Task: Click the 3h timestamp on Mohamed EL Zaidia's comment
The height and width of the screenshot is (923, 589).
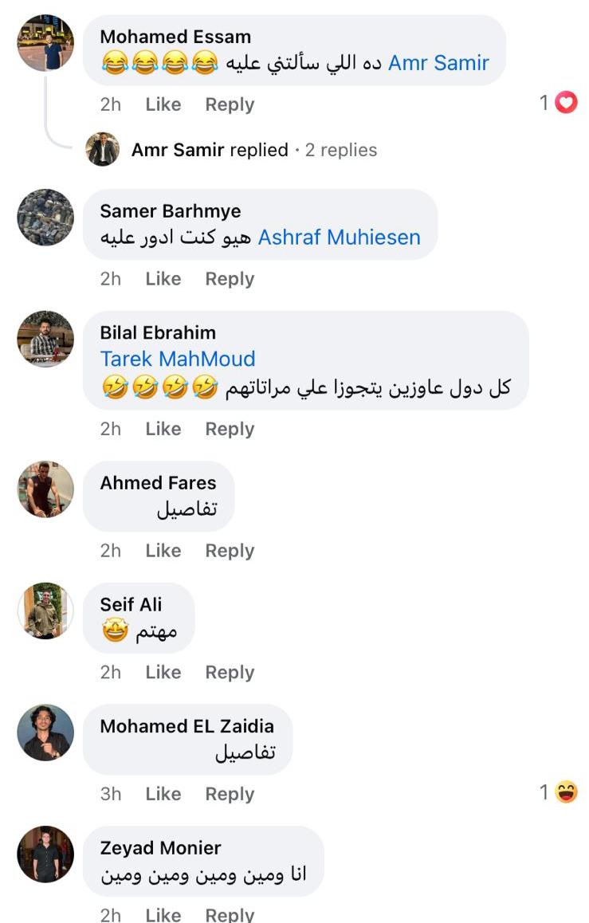Action: pyautogui.click(x=111, y=794)
